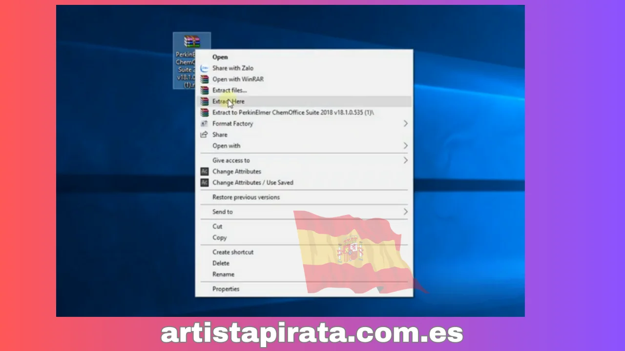
Task: Click the WinRAR icon beside Extract to PerkinElmer
Action: (205, 113)
